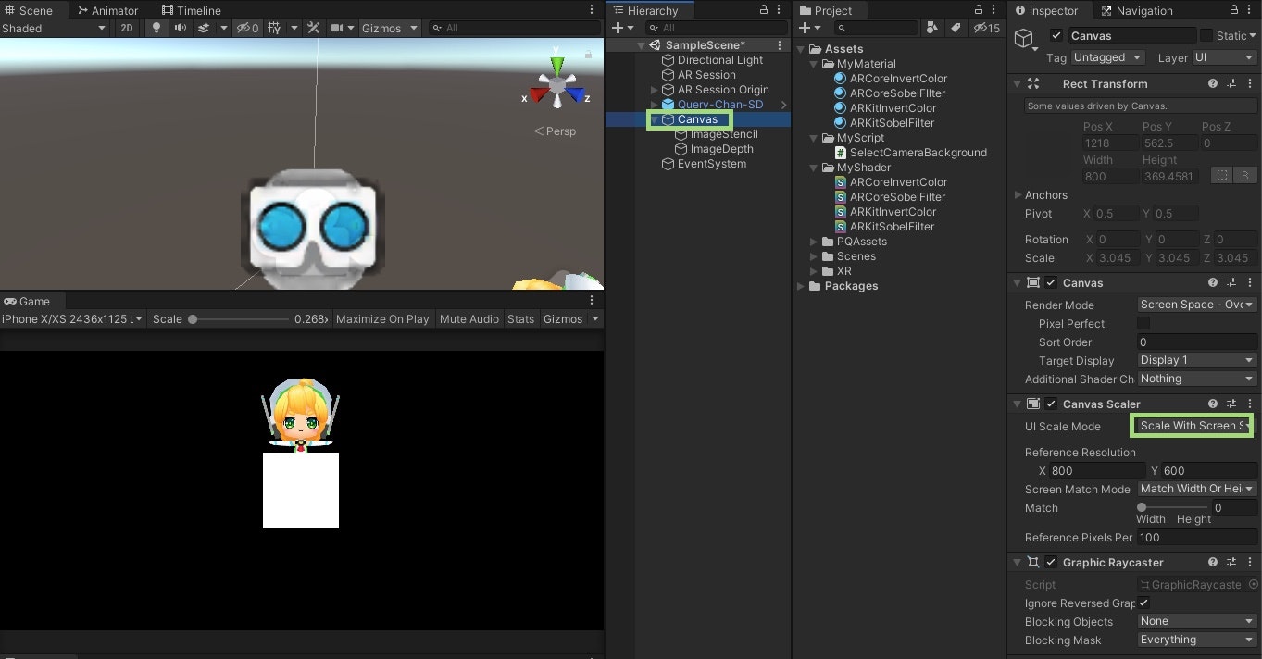This screenshot has width=1262, height=659.
Task: Click Stats button in Game view
Action: [x=521, y=319]
